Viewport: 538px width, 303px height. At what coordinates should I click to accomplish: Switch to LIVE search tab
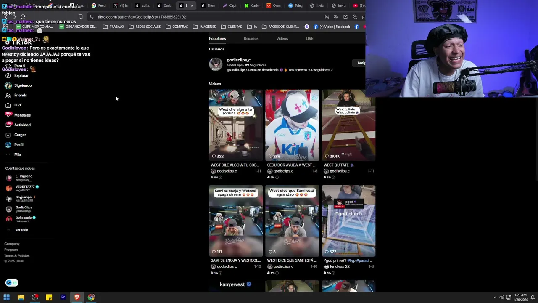click(x=309, y=38)
